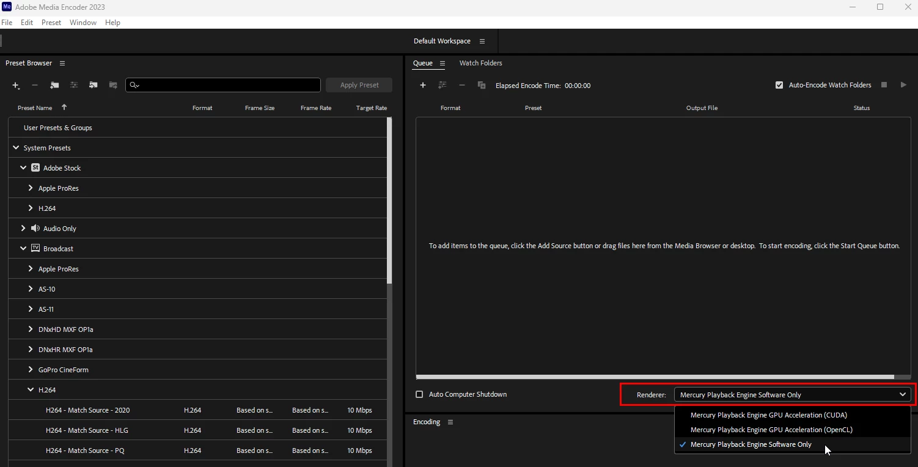Toggle Auto-Encode Watch Folders checkbox

click(779, 85)
